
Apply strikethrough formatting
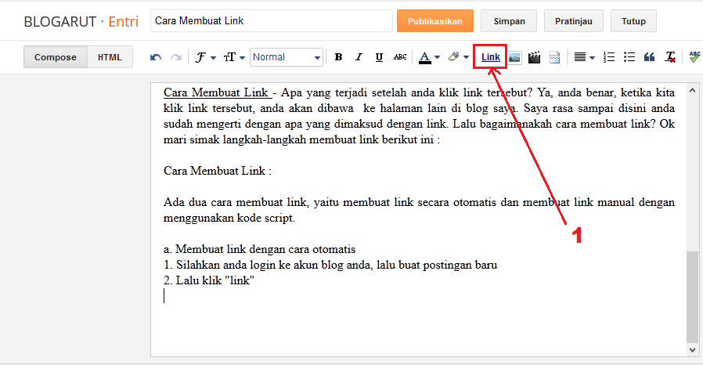coord(400,57)
